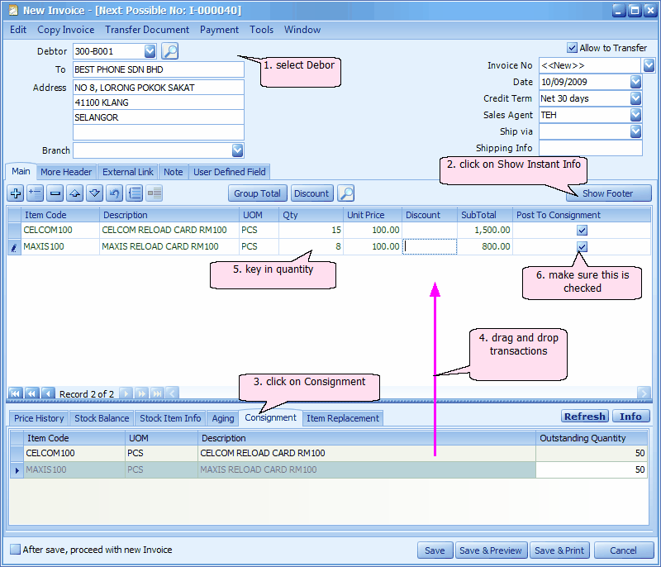Expand the Credit Term dropdown
The height and width of the screenshot is (567, 661).
pos(635,98)
